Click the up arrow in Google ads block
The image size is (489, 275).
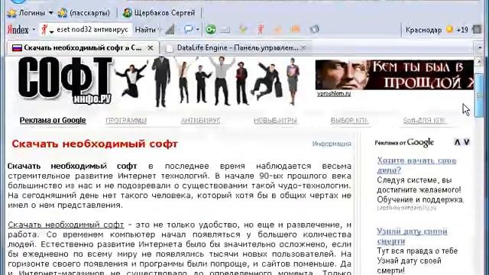[457, 142]
